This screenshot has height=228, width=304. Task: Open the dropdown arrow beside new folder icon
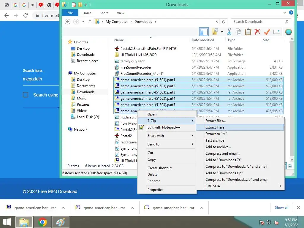point(222,32)
